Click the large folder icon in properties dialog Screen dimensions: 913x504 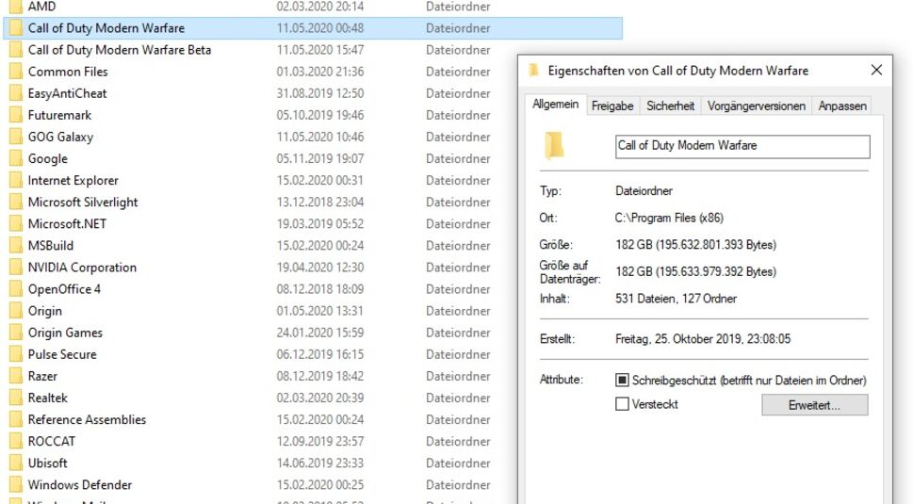click(555, 146)
